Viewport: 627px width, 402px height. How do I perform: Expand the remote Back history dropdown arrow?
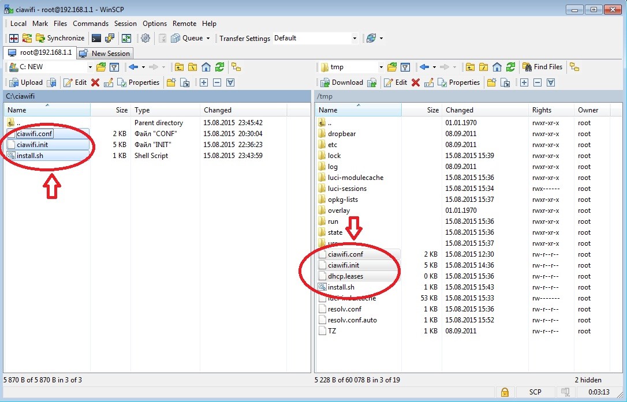(x=434, y=67)
